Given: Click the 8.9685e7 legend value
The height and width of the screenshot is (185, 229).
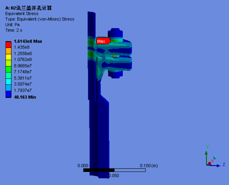Looking at the screenshot, I should (x=23, y=66).
